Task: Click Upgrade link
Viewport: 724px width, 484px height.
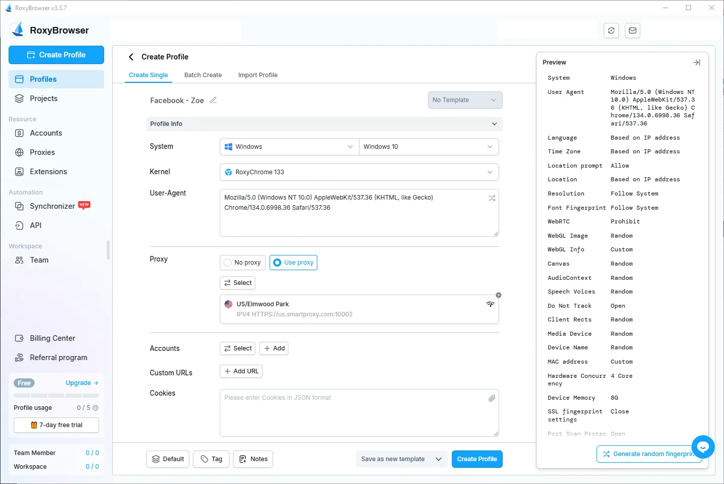Action: (x=82, y=383)
